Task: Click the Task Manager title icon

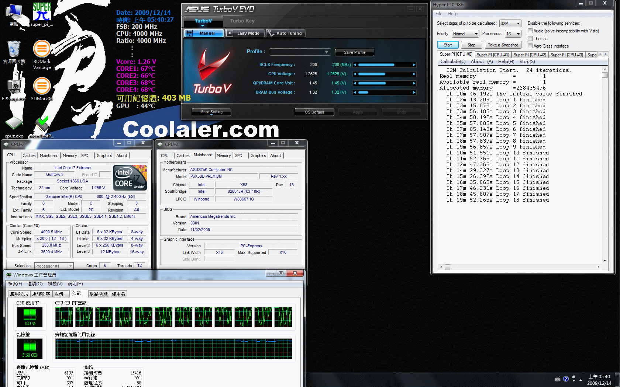Action: point(9,275)
